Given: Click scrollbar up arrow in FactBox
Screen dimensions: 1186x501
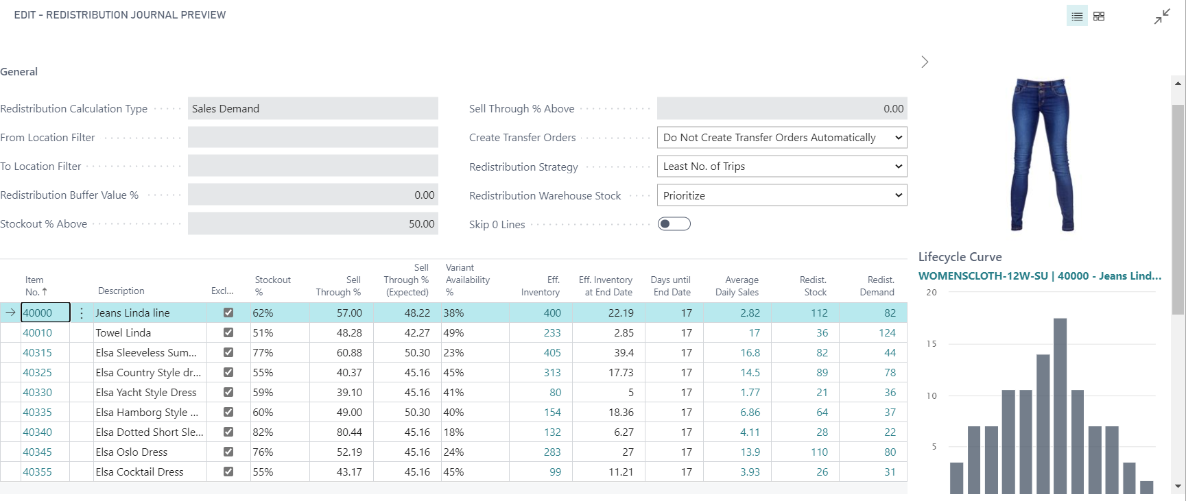Looking at the screenshot, I should pyautogui.click(x=1178, y=84).
